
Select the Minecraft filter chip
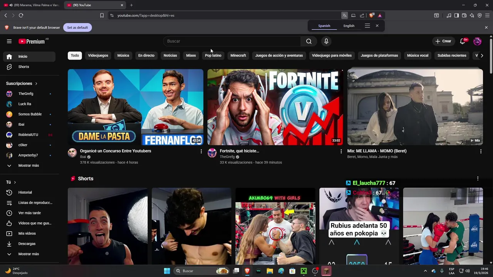[238, 55]
